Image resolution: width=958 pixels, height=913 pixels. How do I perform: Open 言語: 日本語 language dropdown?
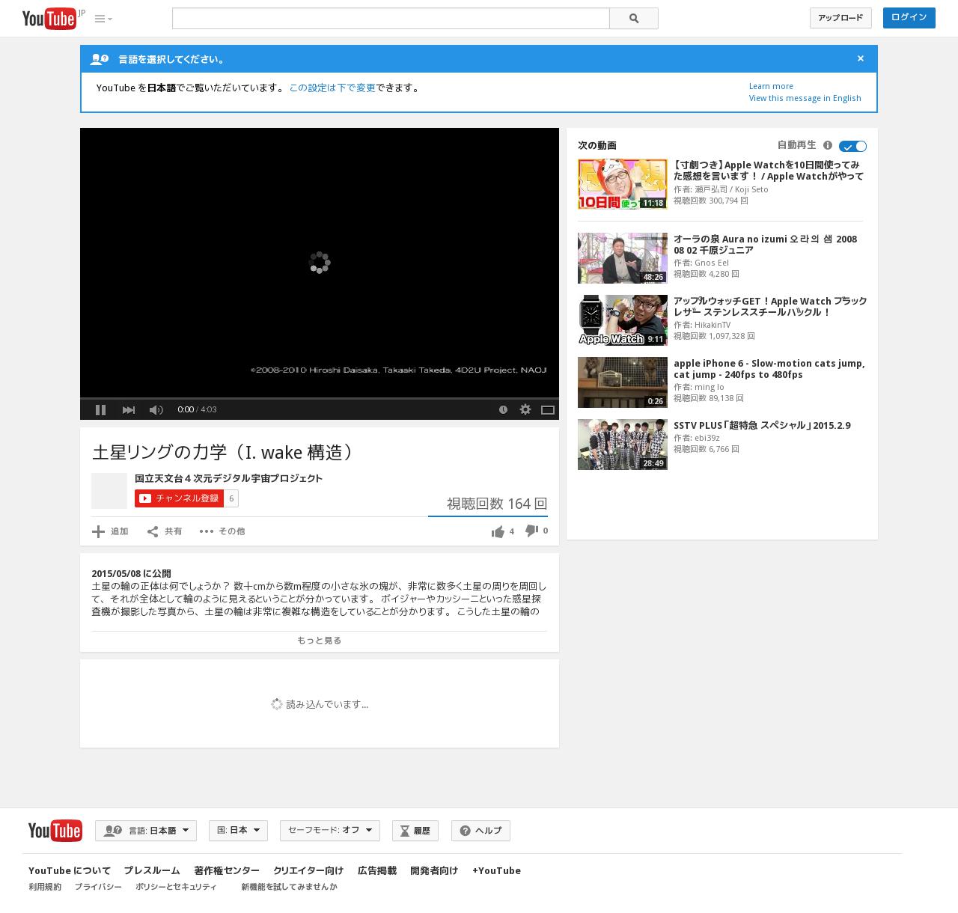pos(146,831)
